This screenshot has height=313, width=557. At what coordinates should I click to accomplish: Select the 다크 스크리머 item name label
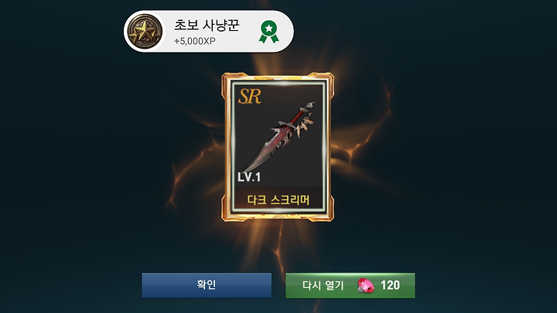(x=278, y=200)
